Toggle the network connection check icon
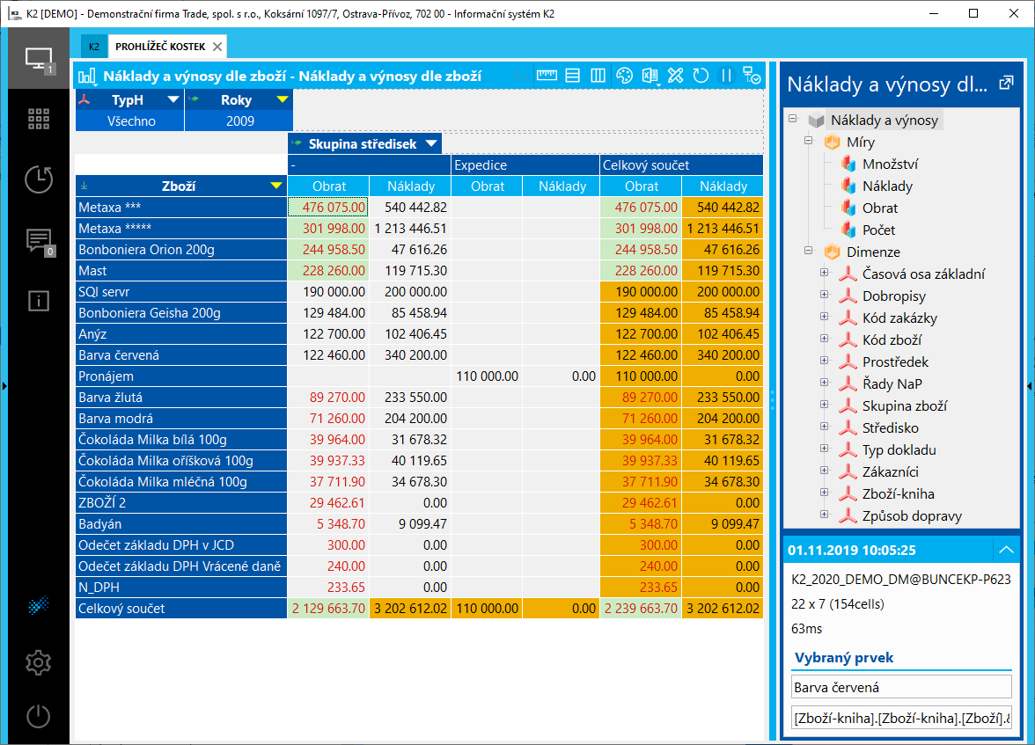The width and height of the screenshot is (1035, 745). pyautogui.click(x=752, y=76)
